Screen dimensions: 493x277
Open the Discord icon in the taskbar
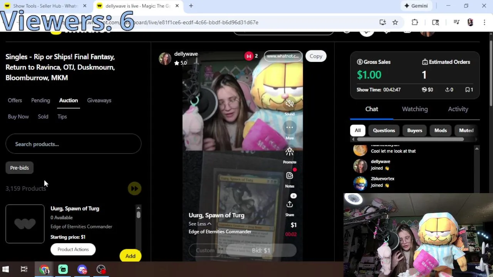82,269
